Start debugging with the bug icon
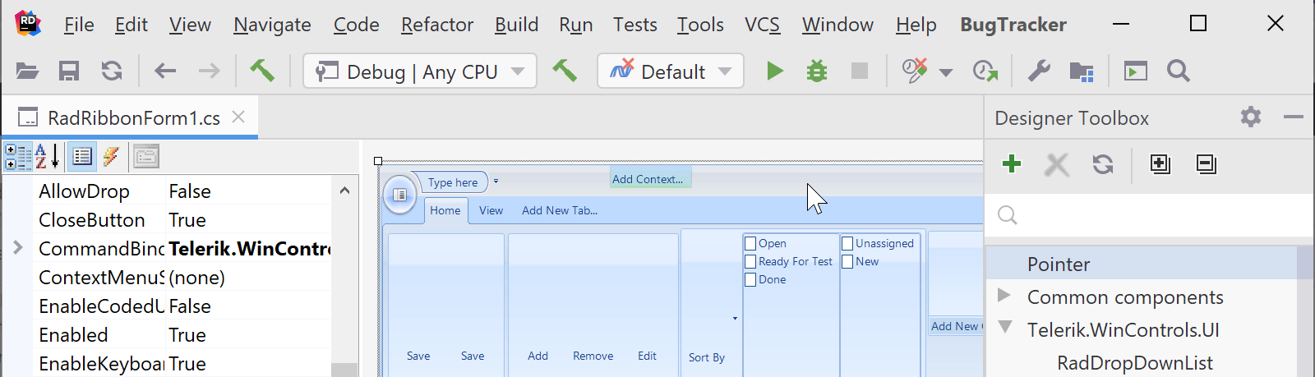Screen dimensions: 1315x377 coord(817,71)
